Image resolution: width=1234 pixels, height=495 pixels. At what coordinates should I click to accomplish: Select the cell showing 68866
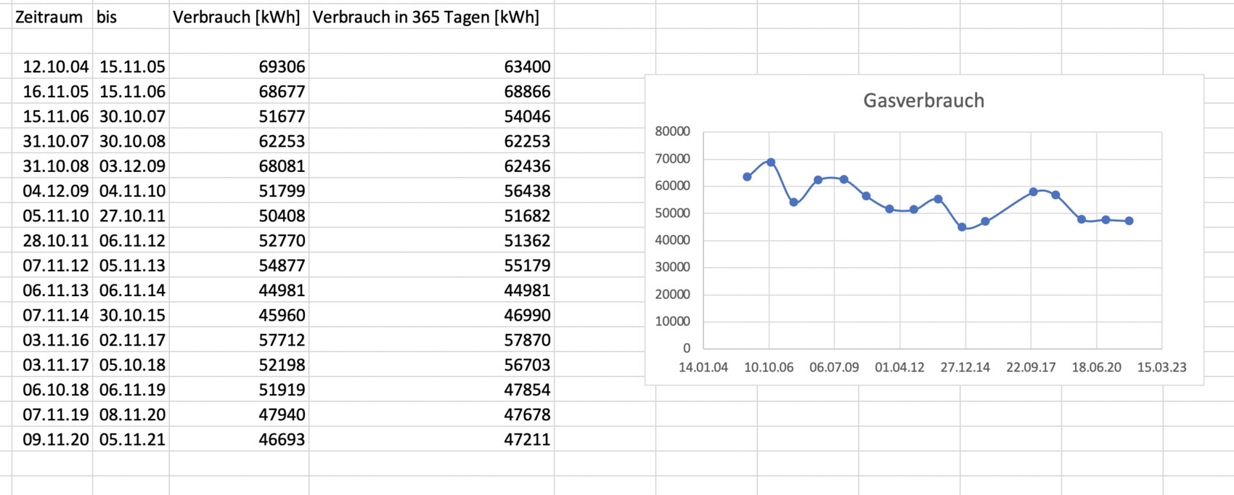(x=527, y=91)
